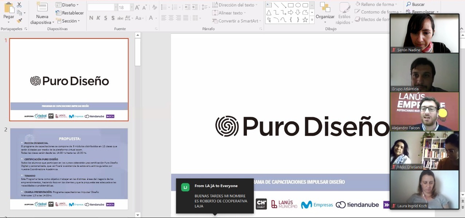The image size is (465, 218).
Task: Select the five-point star shape
Action: [305, 20]
